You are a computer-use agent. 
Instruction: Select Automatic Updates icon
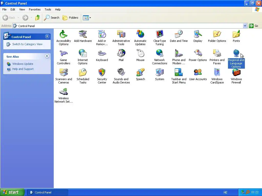pos(140,34)
